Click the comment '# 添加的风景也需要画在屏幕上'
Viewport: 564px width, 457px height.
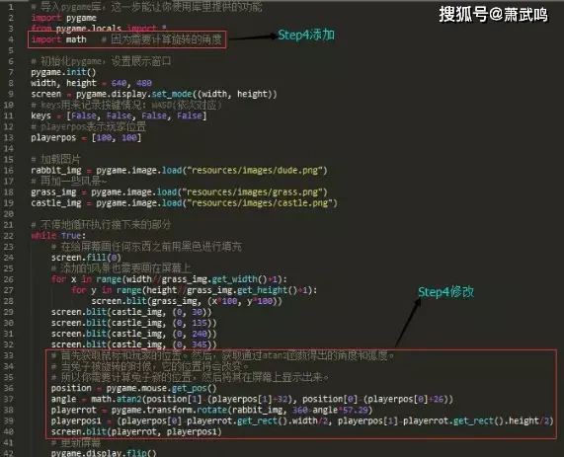click(121, 268)
